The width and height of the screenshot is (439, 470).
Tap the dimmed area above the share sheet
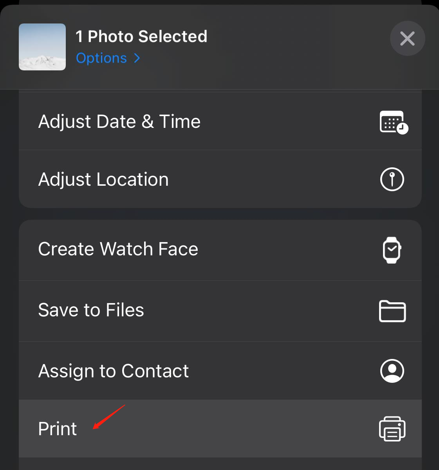[219, 2]
